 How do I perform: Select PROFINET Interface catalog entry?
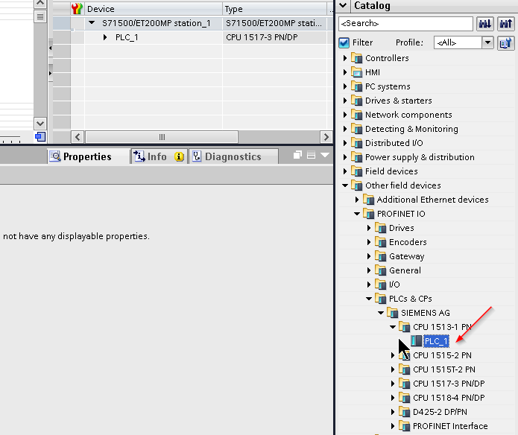click(x=450, y=426)
